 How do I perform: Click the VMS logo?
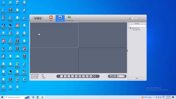click(x=38, y=18)
